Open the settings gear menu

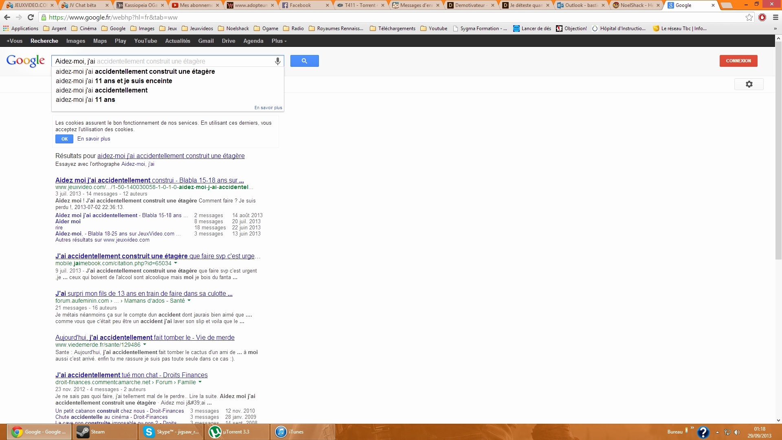point(749,84)
